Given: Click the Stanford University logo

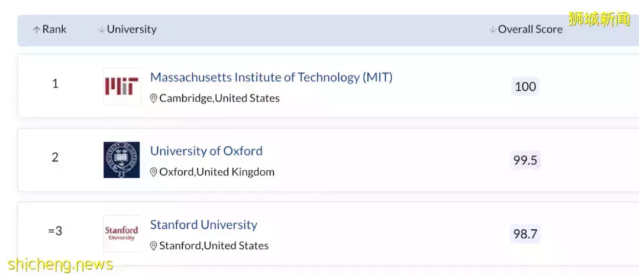Looking at the screenshot, I should tap(121, 233).
